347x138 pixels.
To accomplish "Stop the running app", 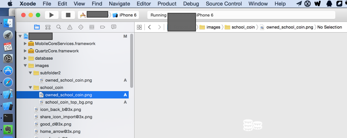I will 68,15.
